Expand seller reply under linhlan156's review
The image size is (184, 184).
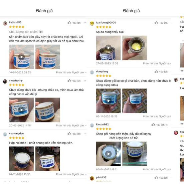[x=71, y=72]
